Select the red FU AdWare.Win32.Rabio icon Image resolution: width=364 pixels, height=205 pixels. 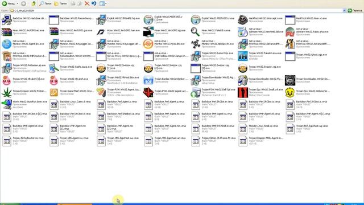pyautogui.click(x=290, y=32)
